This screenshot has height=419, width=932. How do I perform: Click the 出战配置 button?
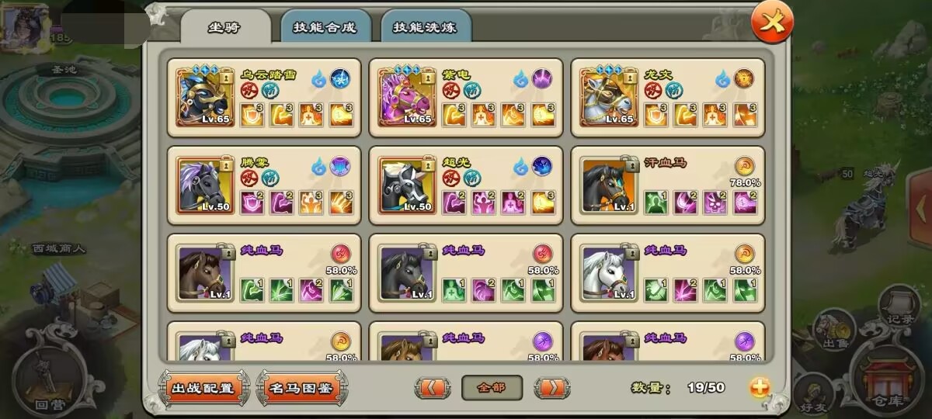click(203, 387)
